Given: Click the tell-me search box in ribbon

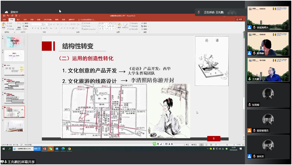Looking at the screenshot, I should (87, 20).
